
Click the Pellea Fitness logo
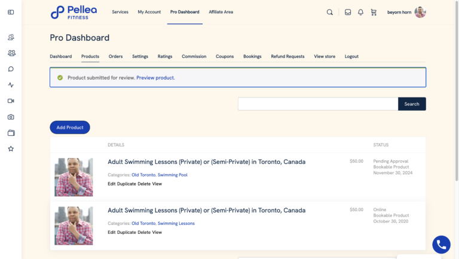coord(74,13)
